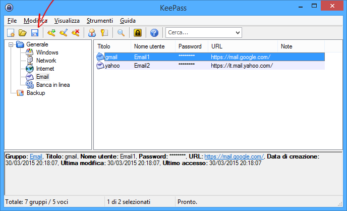The image size is (347, 211).
Task: Click the gmail row masked password
Action: pyautogui.click(x=187, y=56)
